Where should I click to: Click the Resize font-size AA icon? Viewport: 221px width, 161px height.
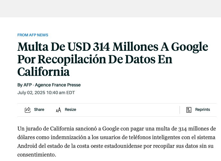(x=58, y=110)
